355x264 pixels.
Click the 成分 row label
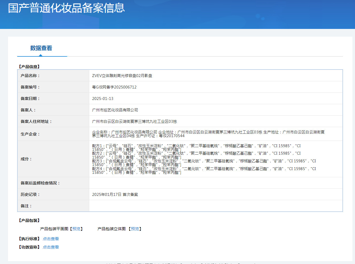point(26,159)
